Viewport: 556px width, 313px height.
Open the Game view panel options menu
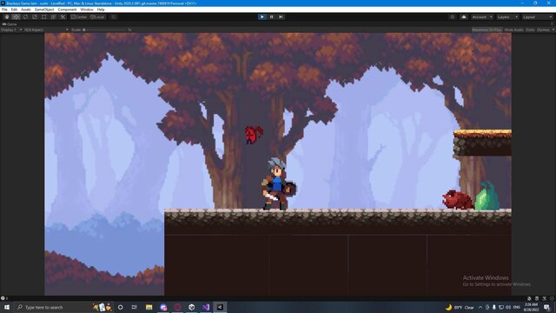point(553,24)
